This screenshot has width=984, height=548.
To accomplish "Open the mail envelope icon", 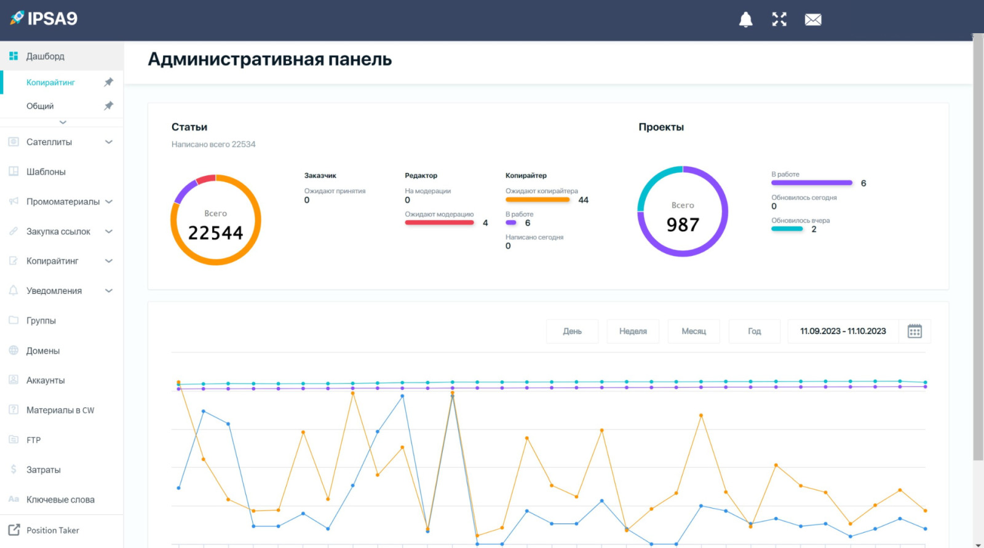I will pos(813,20).
